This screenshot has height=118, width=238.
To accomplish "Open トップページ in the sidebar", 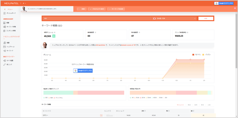I will click(x=11, y=47).
